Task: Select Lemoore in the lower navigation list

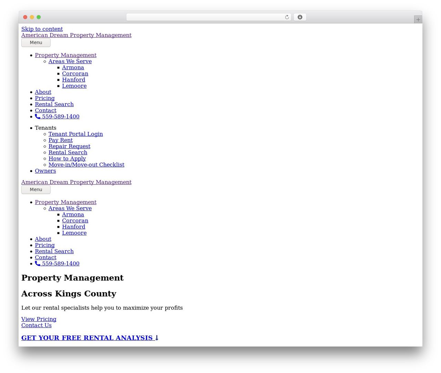Action: pyautogui.click(x=74, y=233)
